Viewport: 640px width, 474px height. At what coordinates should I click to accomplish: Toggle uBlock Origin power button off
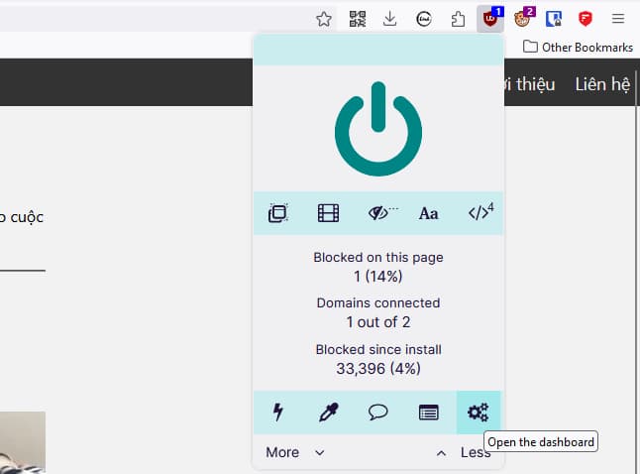click(x=378, y=129)
